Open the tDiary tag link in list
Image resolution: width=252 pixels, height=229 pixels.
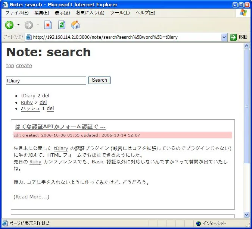click(x=28, y=96)
